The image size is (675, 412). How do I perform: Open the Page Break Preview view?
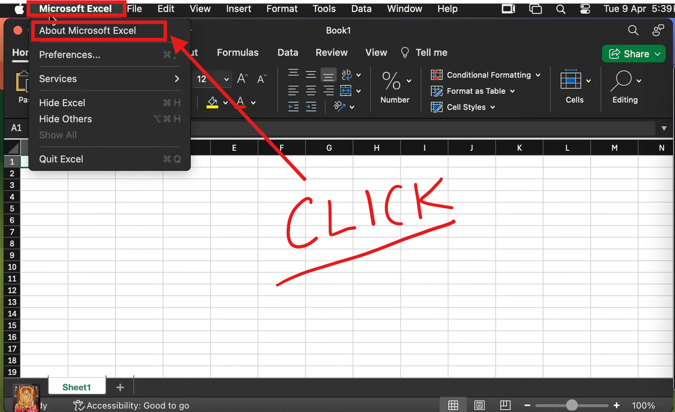(505, 405)
